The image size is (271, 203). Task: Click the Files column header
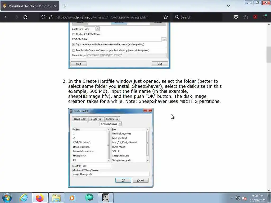129,130
